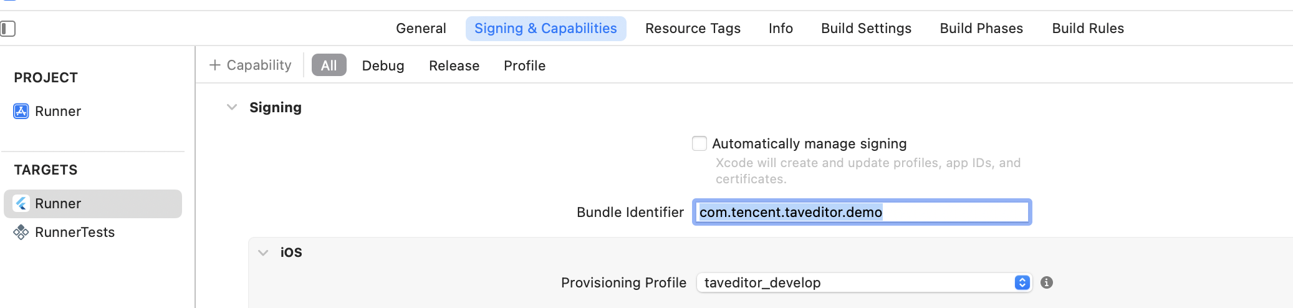Click the Runner project blueprint icon

tap(21, 111)
